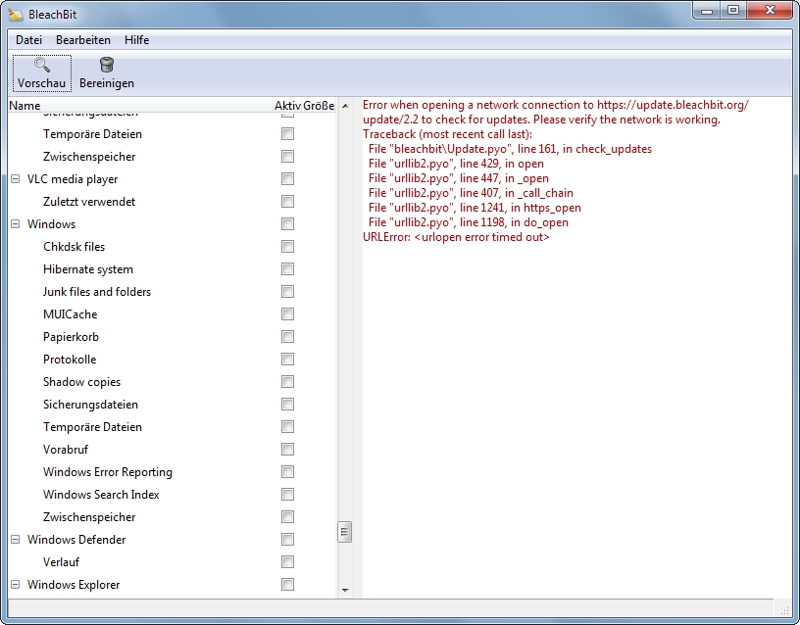Select the Papierkorb tree item
Image resolution: width=800 pixels, height=625 pixels.
pos(71,336)
